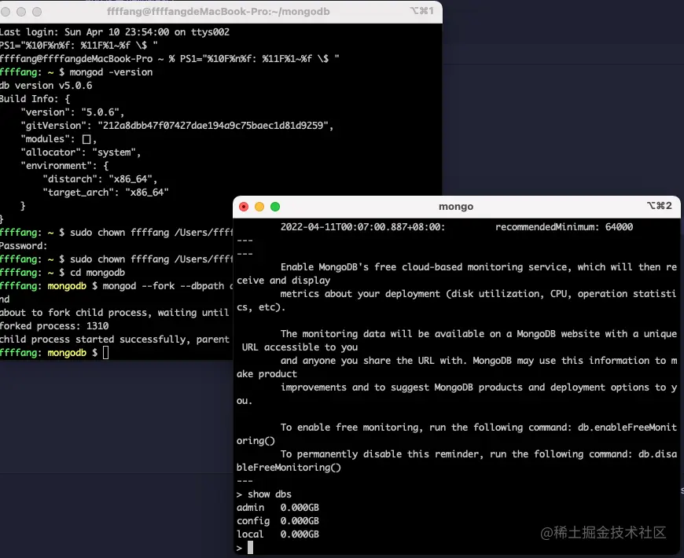The height and width of the screenshot is (558, 684).
Task: Click the mongo window title
Action: click(456, 207)
